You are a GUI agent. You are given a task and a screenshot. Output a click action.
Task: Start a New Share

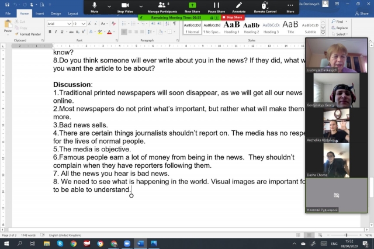click(192, 6)
